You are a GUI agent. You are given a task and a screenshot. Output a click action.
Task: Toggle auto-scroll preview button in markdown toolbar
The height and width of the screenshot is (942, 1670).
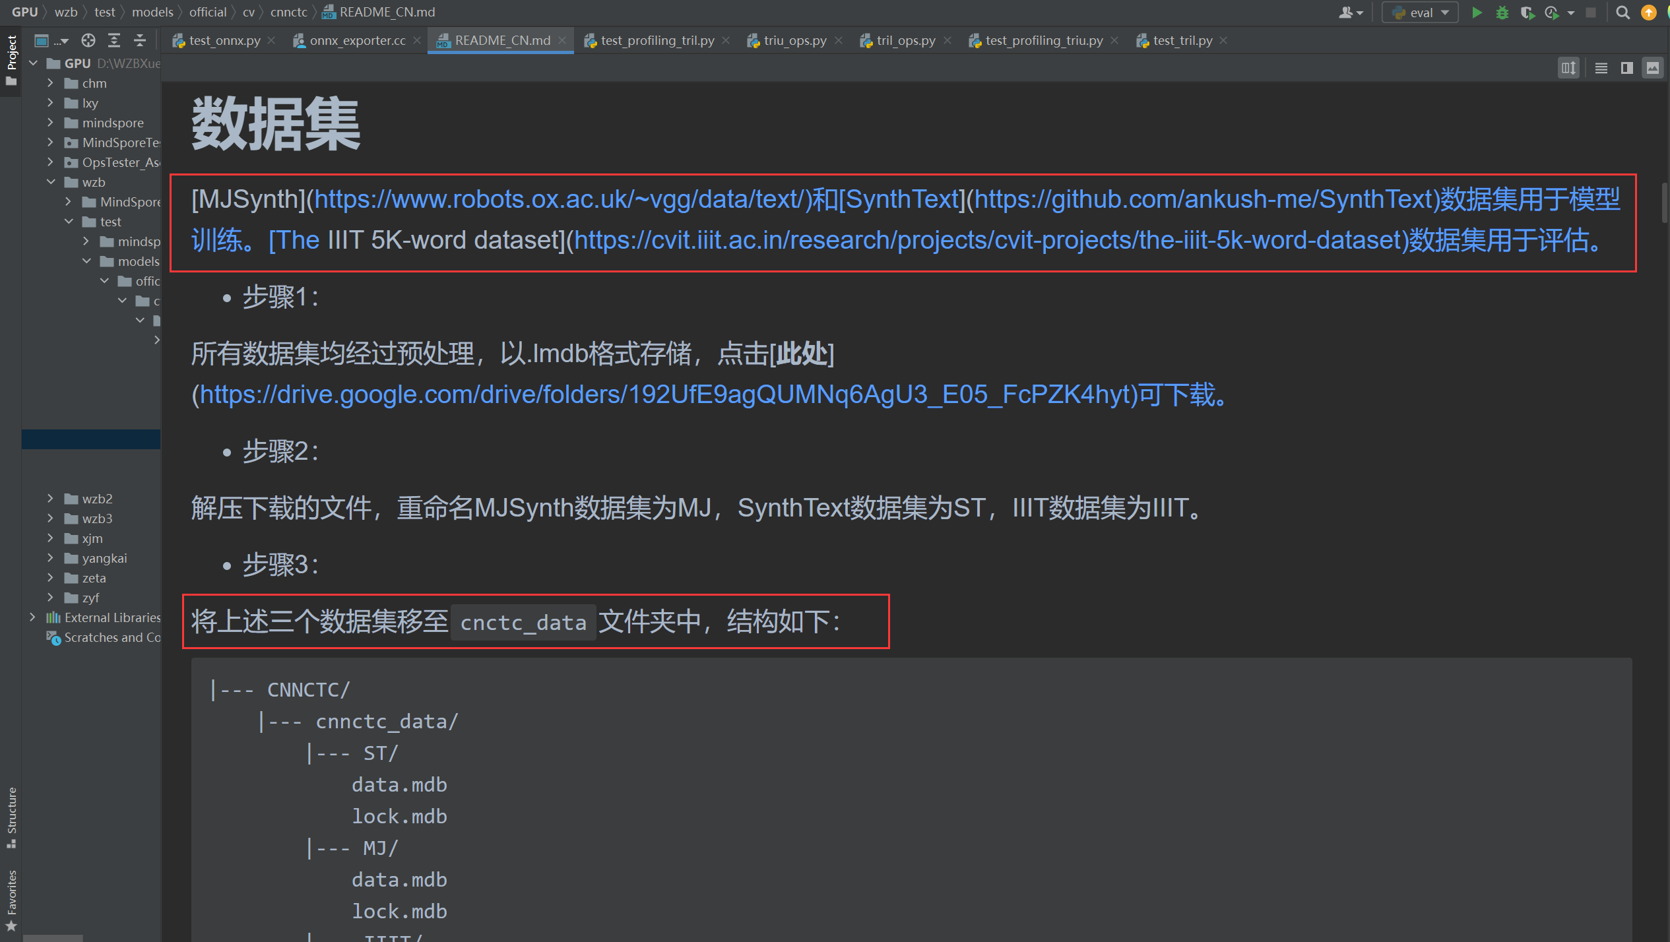coord(1568,68)
